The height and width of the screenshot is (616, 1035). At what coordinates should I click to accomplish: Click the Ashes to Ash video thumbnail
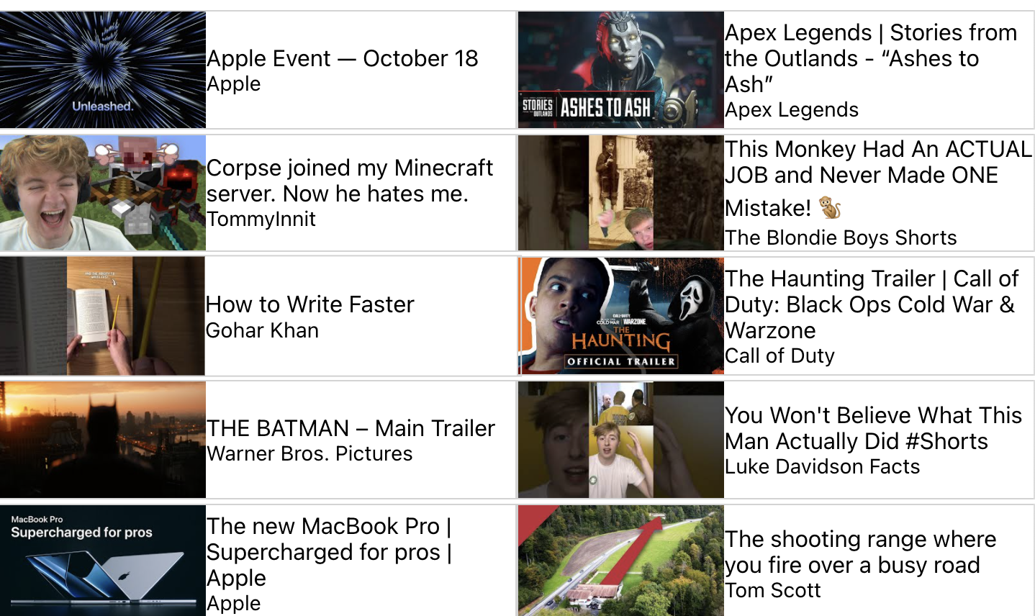(x=621, y=70)
